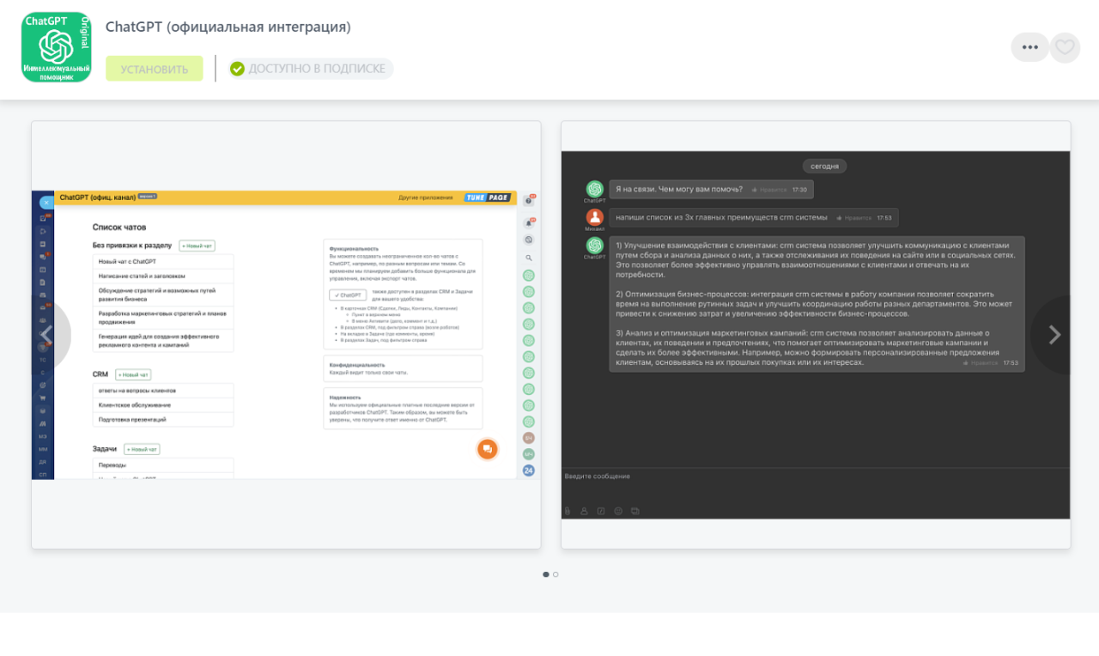Click Написание статей и заголовков chat row
The width and height of the screenshot is (1099, 656).
pos(163,276)
